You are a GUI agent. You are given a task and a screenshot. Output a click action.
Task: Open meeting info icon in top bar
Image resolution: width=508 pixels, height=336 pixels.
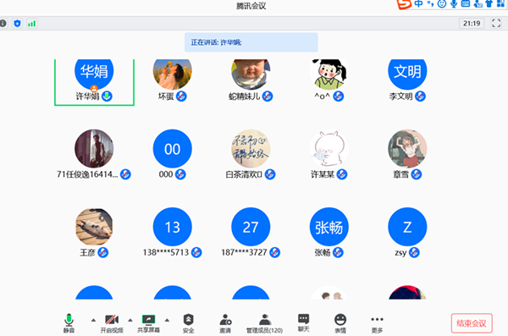click(3, 24)
